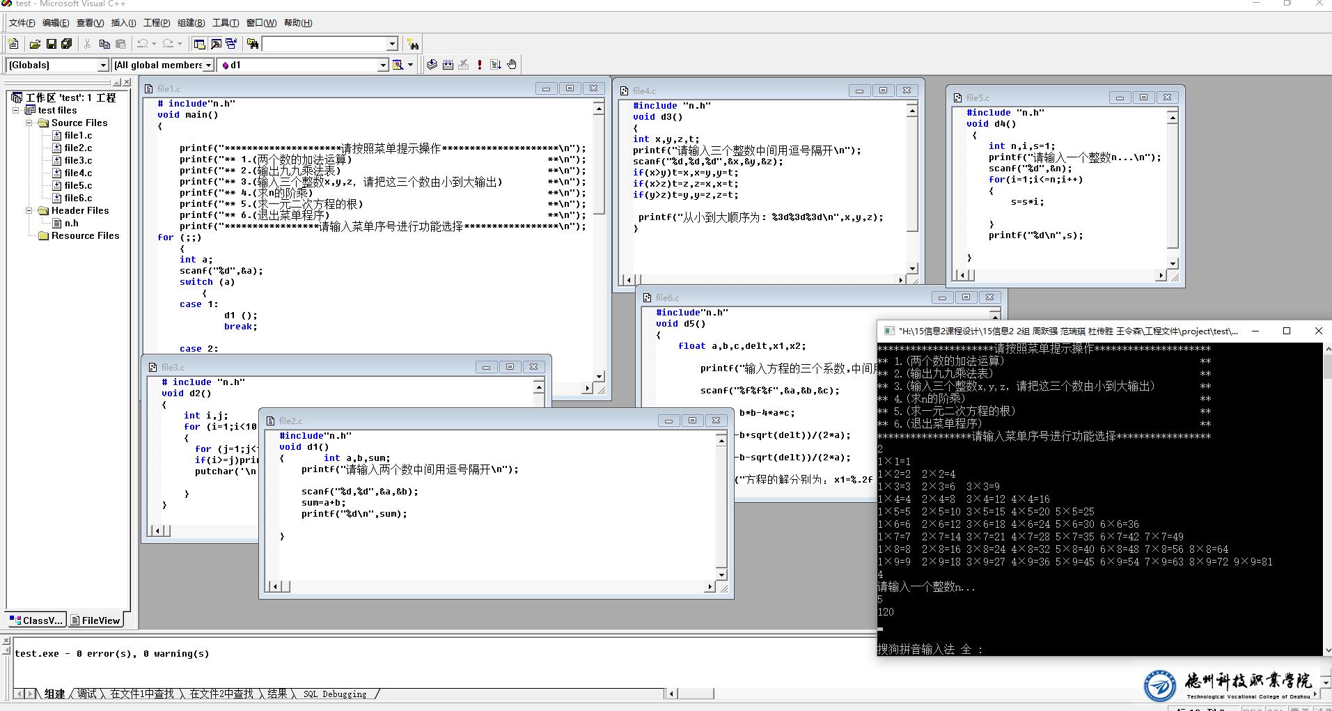Click the New Text File toolbar icon
This screenshot has width=1332, height=711.
click(x=13, y=44)
